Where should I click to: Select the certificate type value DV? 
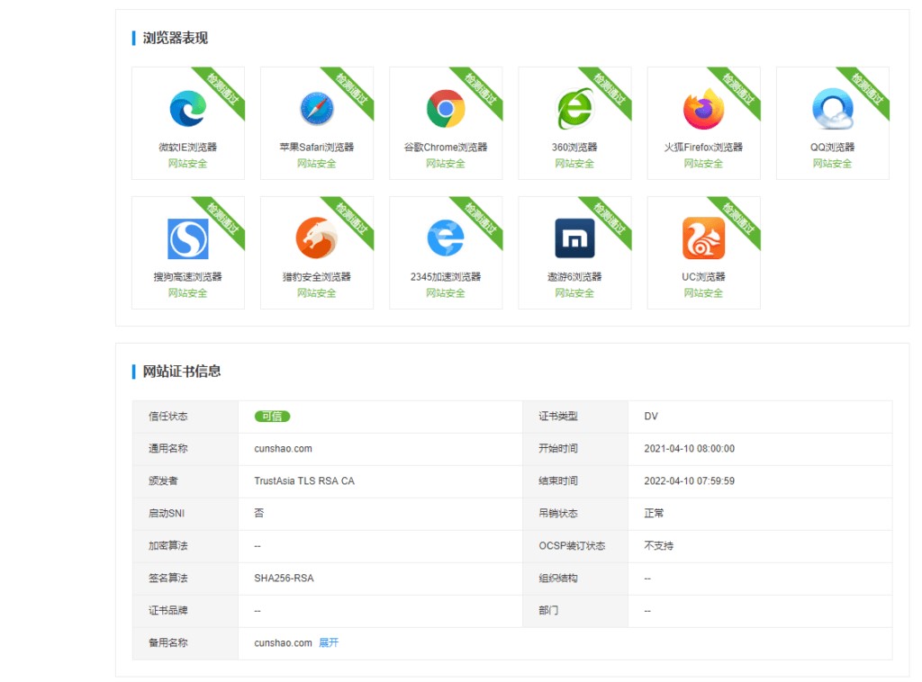tap(651, 416)
